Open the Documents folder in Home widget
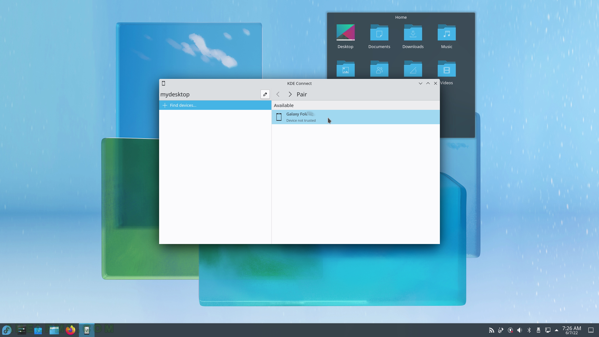599x337 pixels. point(379,37)
